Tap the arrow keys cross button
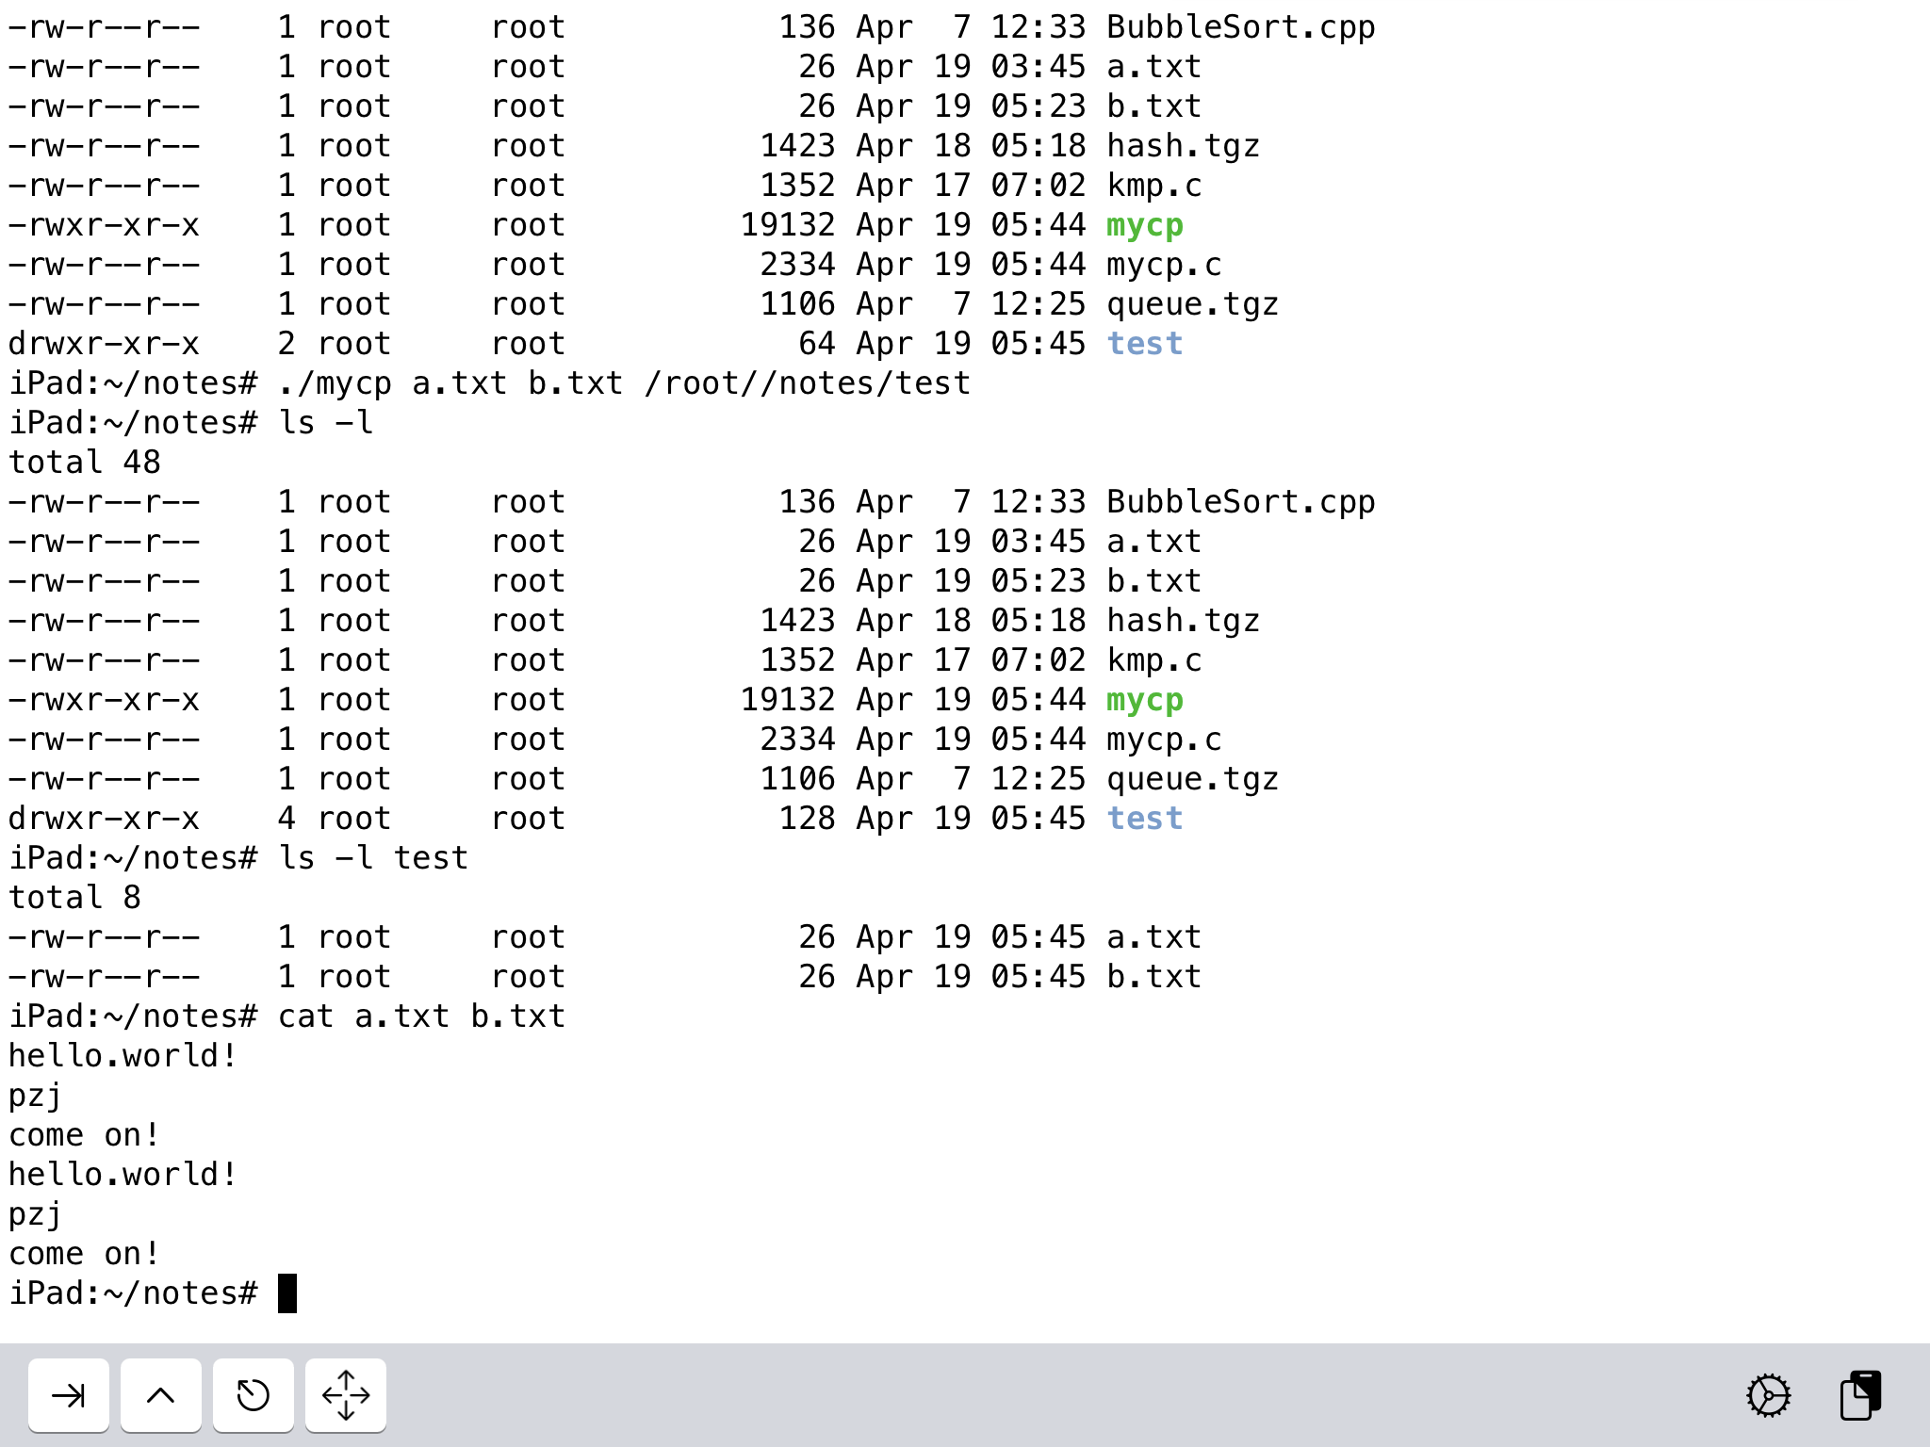Image resolution: width=1930 pixels, height=1447 pixels. (x=346, y=1395)
